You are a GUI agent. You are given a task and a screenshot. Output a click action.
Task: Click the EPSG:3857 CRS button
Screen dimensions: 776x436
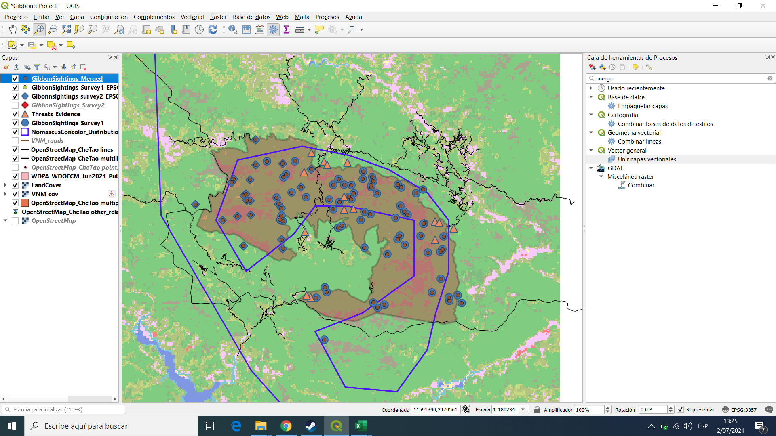(x=739, y=409)
